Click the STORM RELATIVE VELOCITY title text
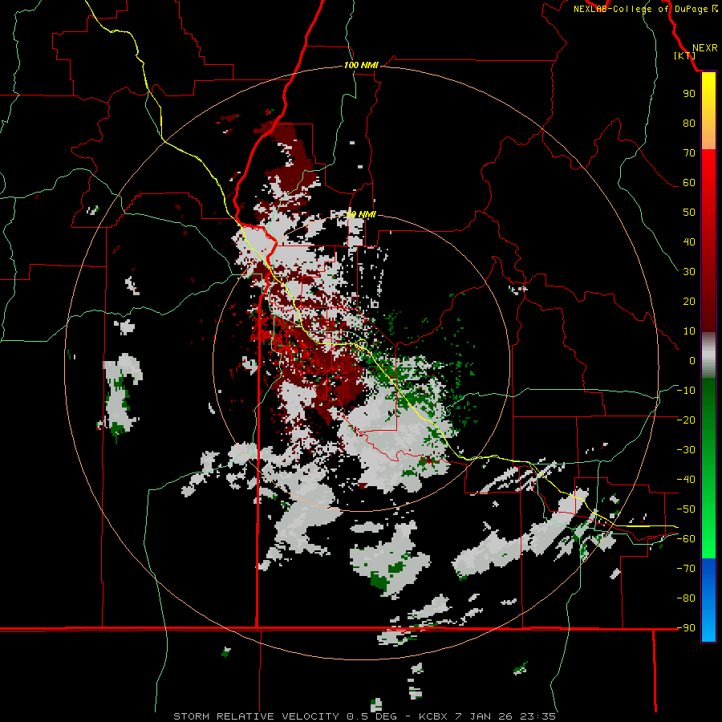The image size is (722, 722). (258, 716)
